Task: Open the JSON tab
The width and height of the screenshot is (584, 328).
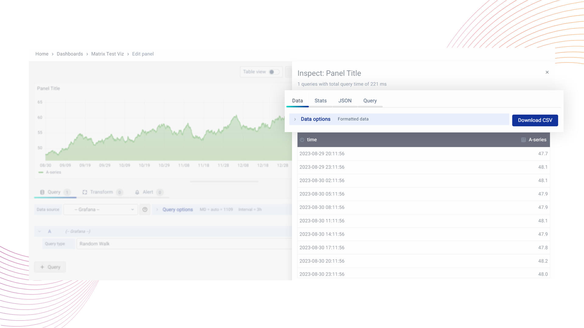Action: (345, 101)
